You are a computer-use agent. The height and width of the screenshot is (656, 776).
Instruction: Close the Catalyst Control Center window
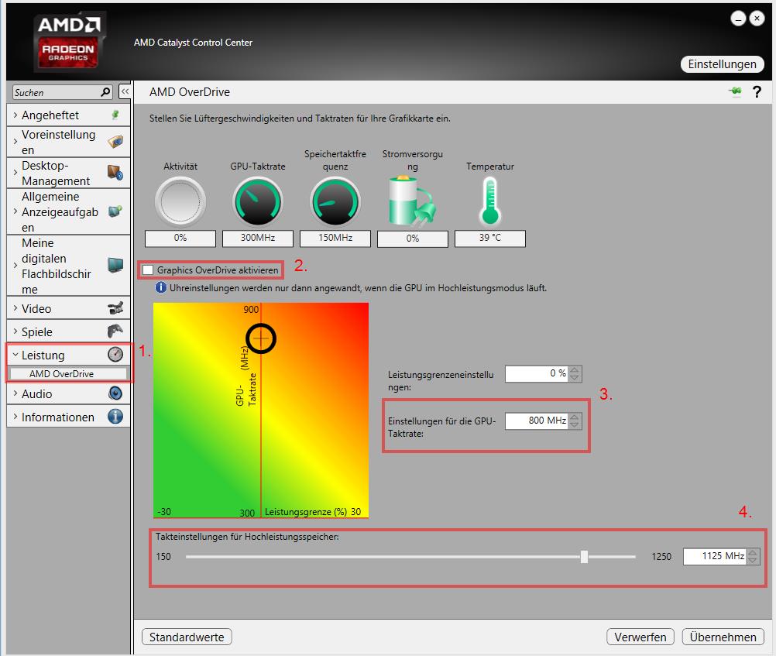757,19
